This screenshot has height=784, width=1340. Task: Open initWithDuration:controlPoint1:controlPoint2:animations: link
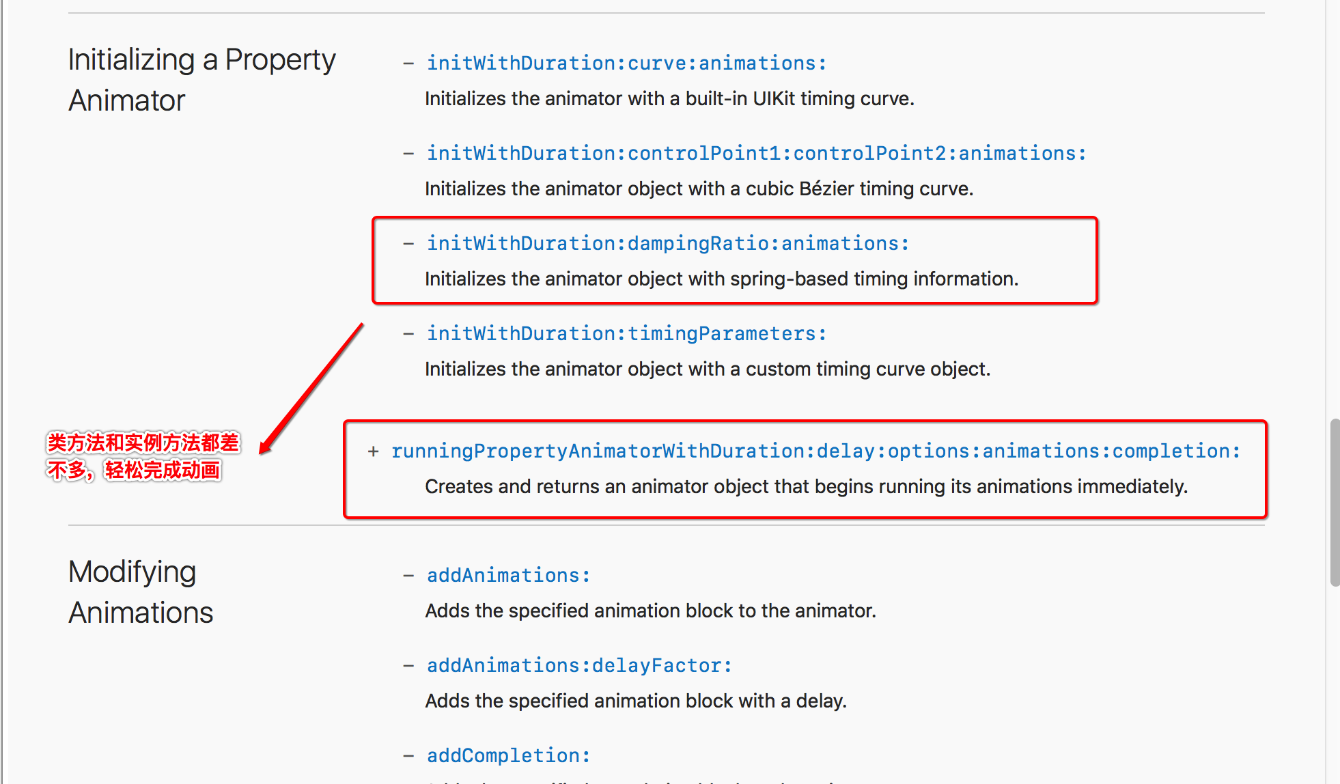click(x=756, y=153)
